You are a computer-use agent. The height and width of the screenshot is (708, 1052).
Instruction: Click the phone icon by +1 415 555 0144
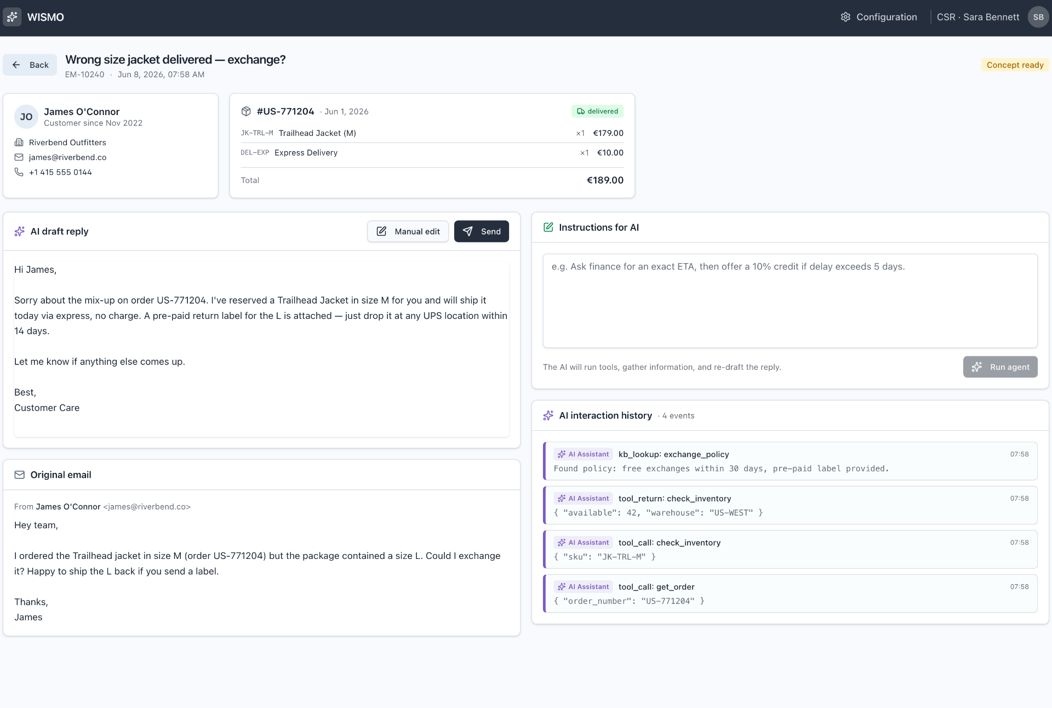coord(19,172)
